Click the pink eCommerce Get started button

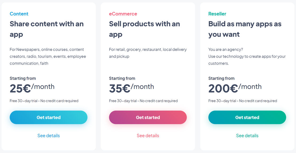click(x=148, y=117)
